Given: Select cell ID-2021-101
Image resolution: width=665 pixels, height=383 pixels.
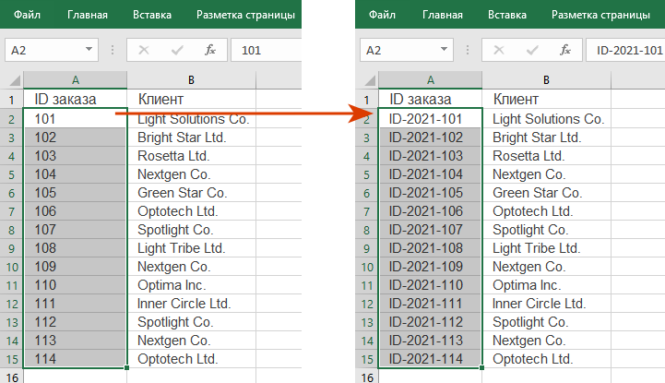Looking at the screenshot, I should point(430,119).
